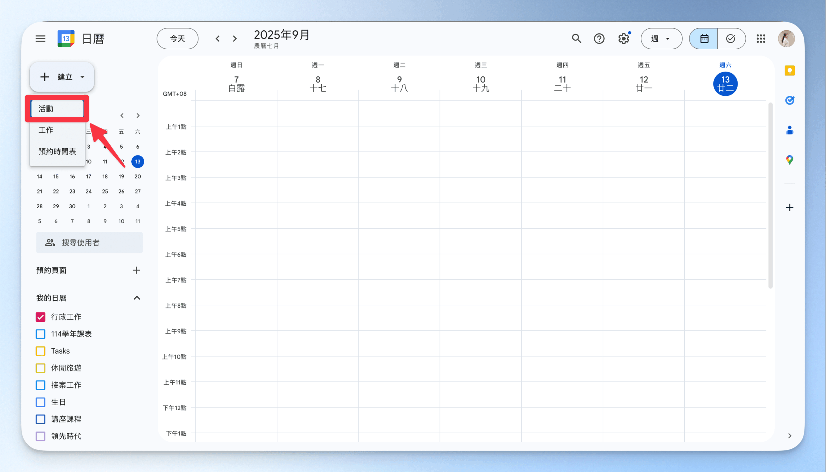Toggle the 休閒旅遊 calendar checkbox
This screenshot has width=826, height=472.
(x=41, y=368)
